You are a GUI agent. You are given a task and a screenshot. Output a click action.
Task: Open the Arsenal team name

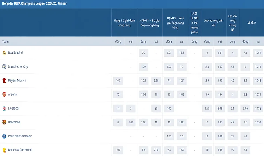click(13, 95)
